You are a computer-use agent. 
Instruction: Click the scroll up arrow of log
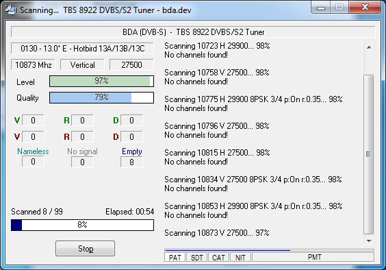coord(369,47)
